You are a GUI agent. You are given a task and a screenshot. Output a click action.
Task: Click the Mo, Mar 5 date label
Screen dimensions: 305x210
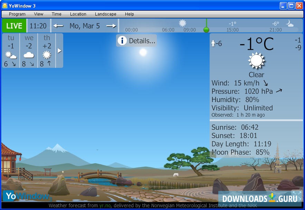point(85,26)
